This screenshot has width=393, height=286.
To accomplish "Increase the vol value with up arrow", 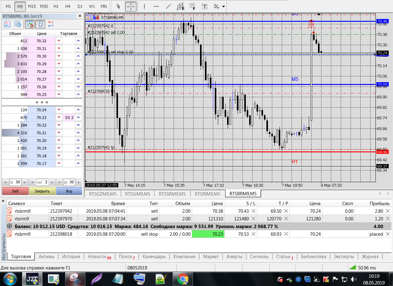I will coord(52,182).
